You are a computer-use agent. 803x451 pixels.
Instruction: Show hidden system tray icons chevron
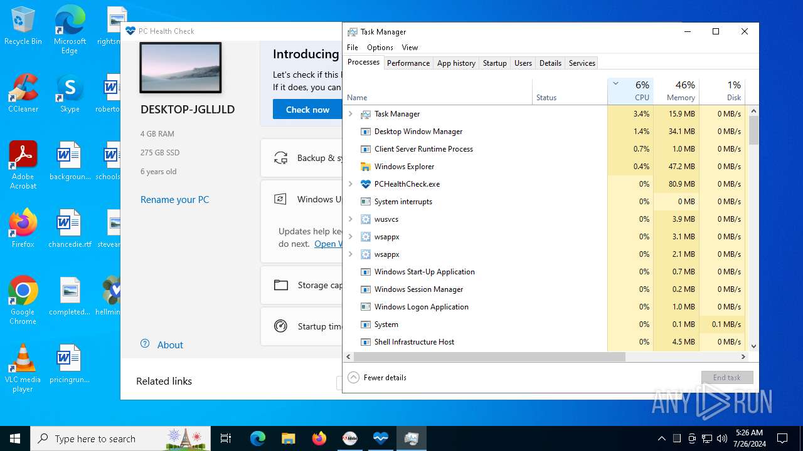pyautogui.click(x=661, y=438)
